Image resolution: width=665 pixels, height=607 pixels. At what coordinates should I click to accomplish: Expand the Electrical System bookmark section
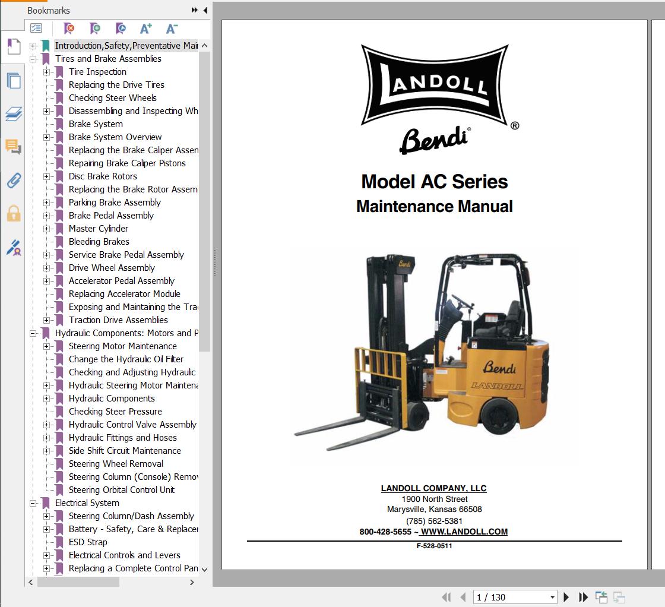tap(33, 502)
